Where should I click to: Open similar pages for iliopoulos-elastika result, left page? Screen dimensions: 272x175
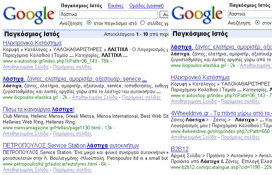[x=141, y=97]
